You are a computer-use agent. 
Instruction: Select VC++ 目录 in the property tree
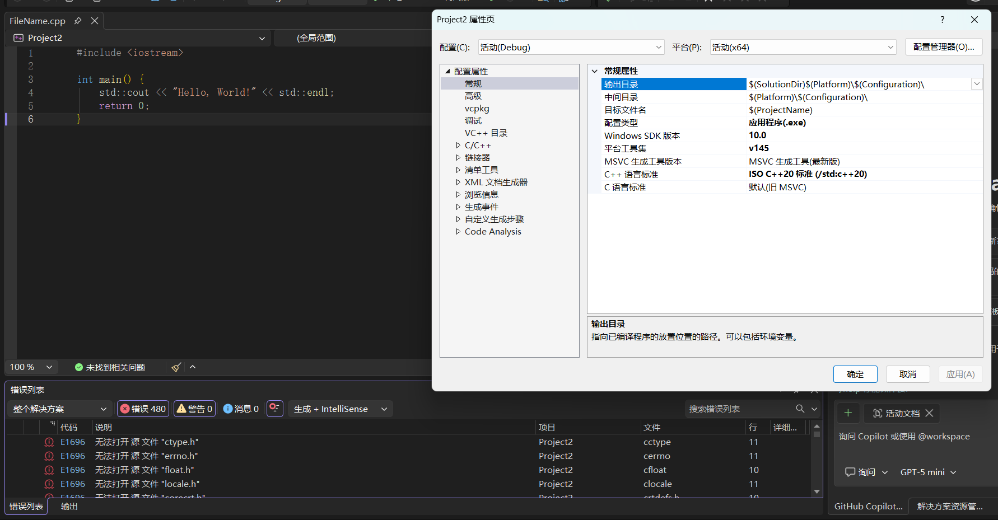pos(486,133)
